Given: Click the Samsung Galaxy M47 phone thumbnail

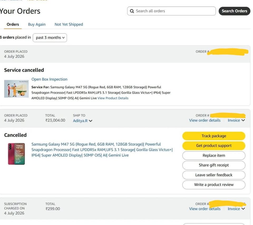Looking at the screenshot, I should [16, 154].
